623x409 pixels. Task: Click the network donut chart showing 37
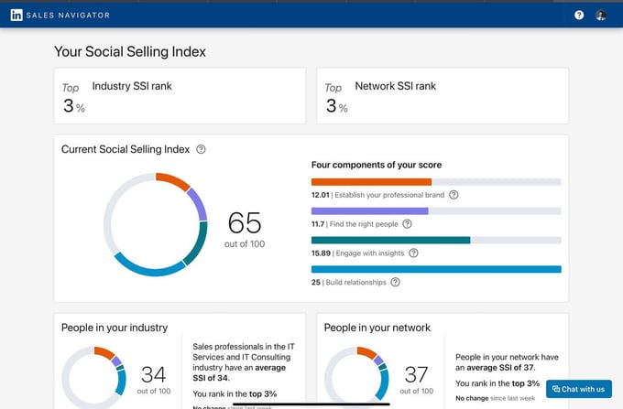(356, 378)
